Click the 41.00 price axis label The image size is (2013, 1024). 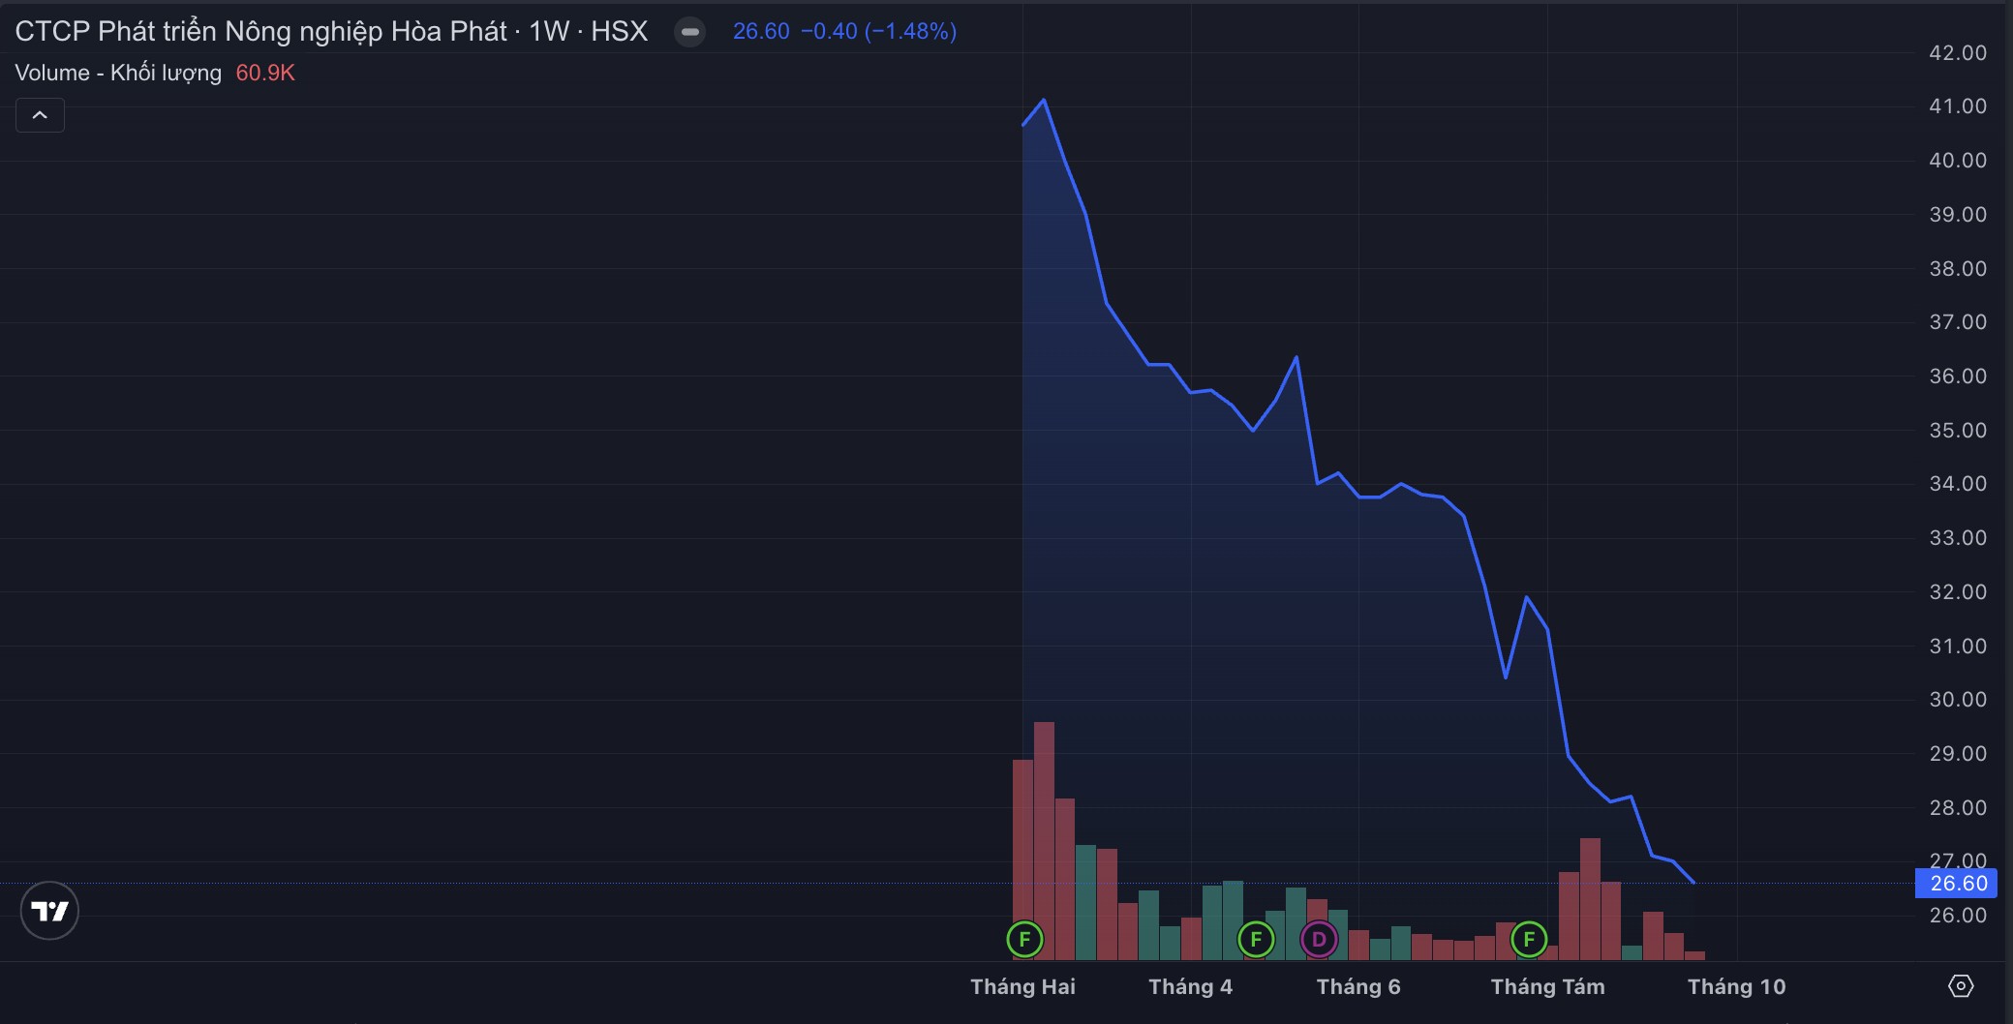point(1958,106)
